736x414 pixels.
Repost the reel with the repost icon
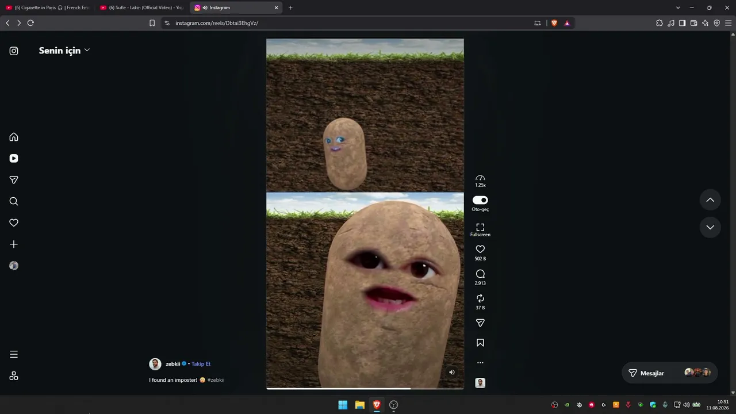coord(480,298)
